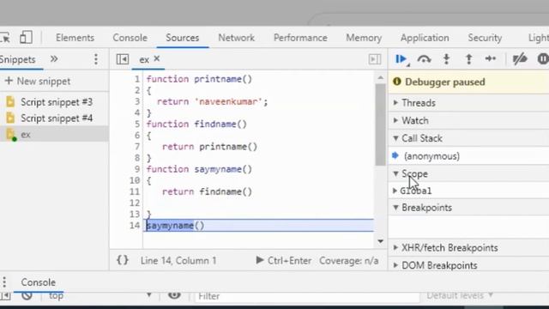
Task: Click saymyname() call on line 14
Action: click(175, 226)
